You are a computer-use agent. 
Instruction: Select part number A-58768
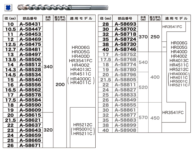point(125,59)
